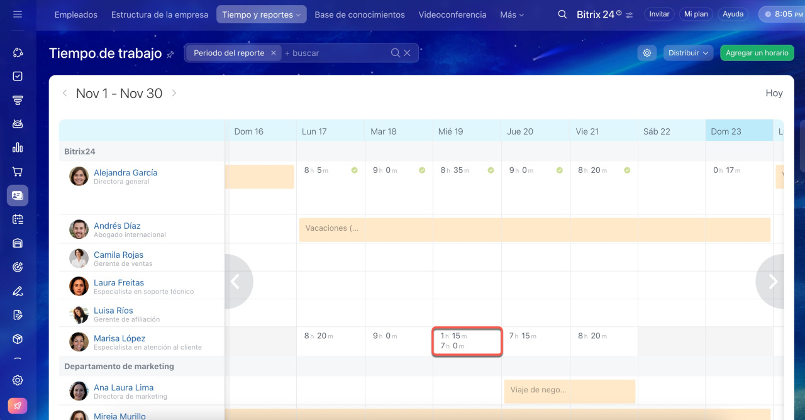Screen dimensions: 805x420
Task: Open global search with the top bar magnifier
Action: coord(562,14)
